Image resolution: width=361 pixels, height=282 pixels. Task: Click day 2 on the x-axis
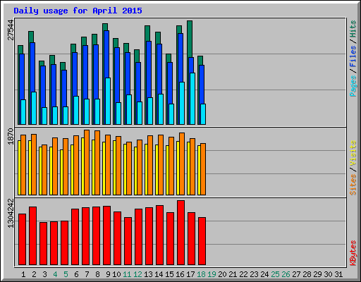point(34,274)
